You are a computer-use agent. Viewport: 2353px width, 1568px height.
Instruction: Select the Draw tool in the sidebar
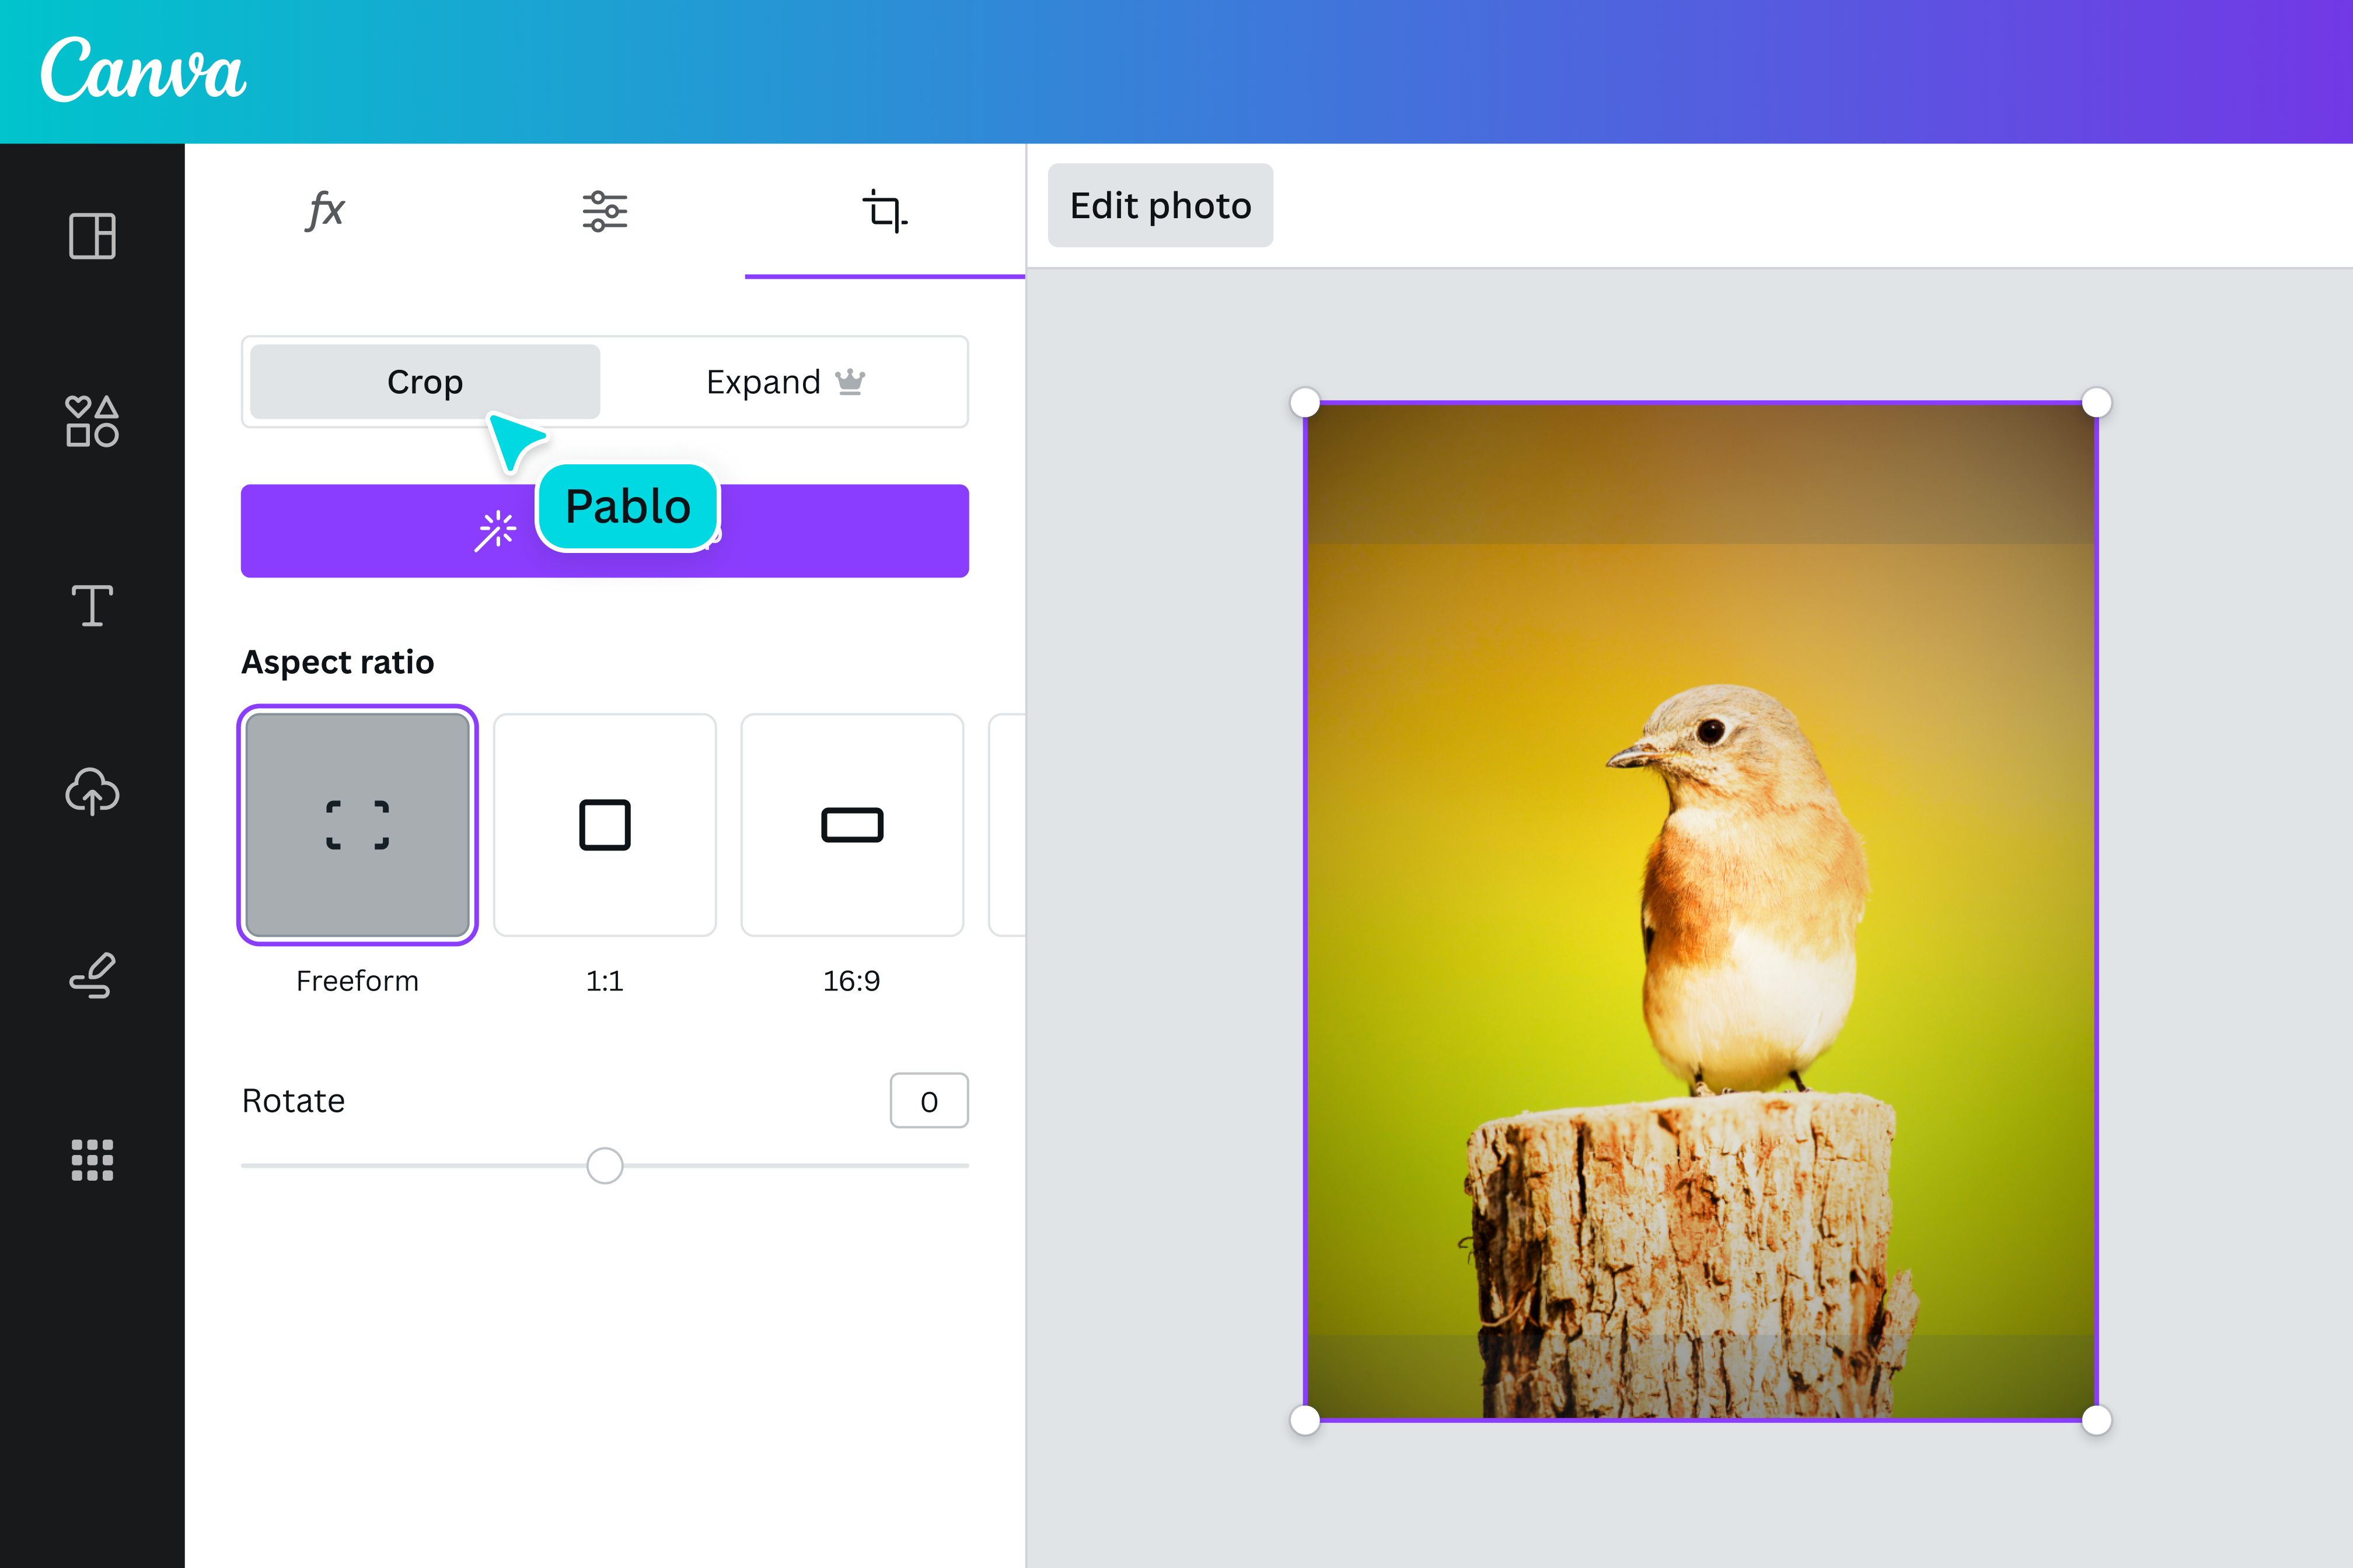click(x=91, y=975)
